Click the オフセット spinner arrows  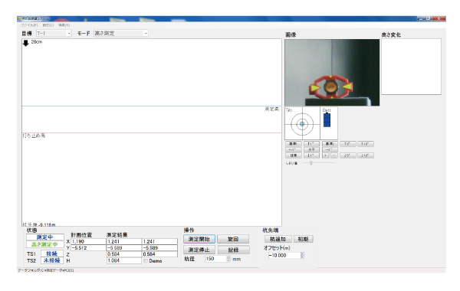[x=302, y=255]
